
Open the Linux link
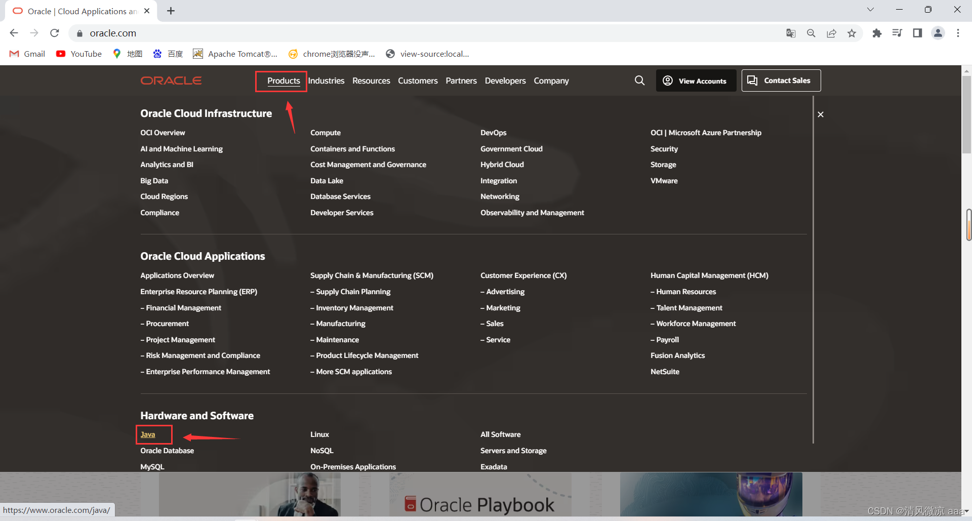tap(319, 434)
